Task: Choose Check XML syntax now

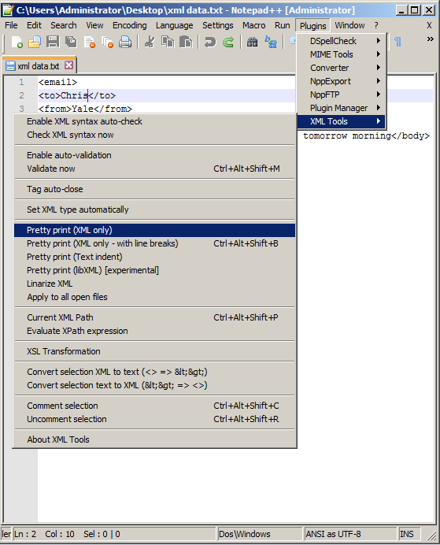Action: (154, 135)
